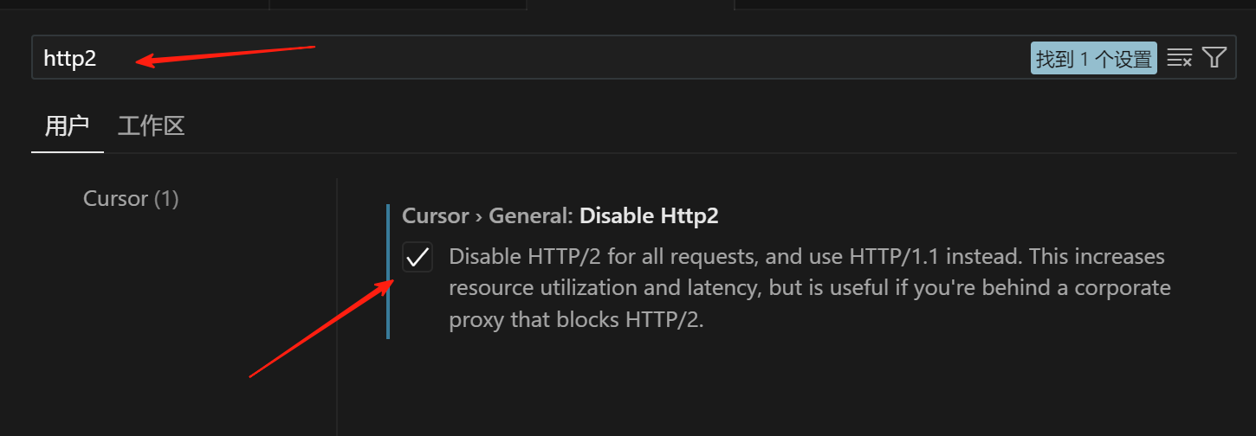The image size is (1256, 436).
Task: Click the second editor tab at top
Action: pos(398,4)
